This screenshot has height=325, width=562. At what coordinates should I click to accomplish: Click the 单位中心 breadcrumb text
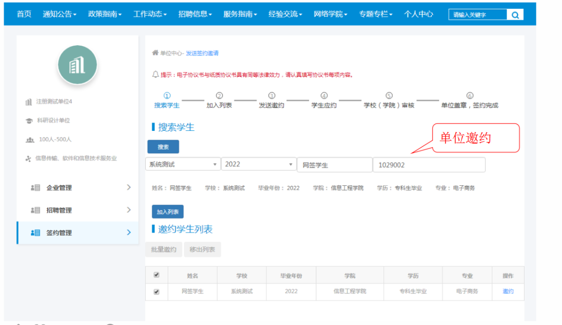[171, 53]
